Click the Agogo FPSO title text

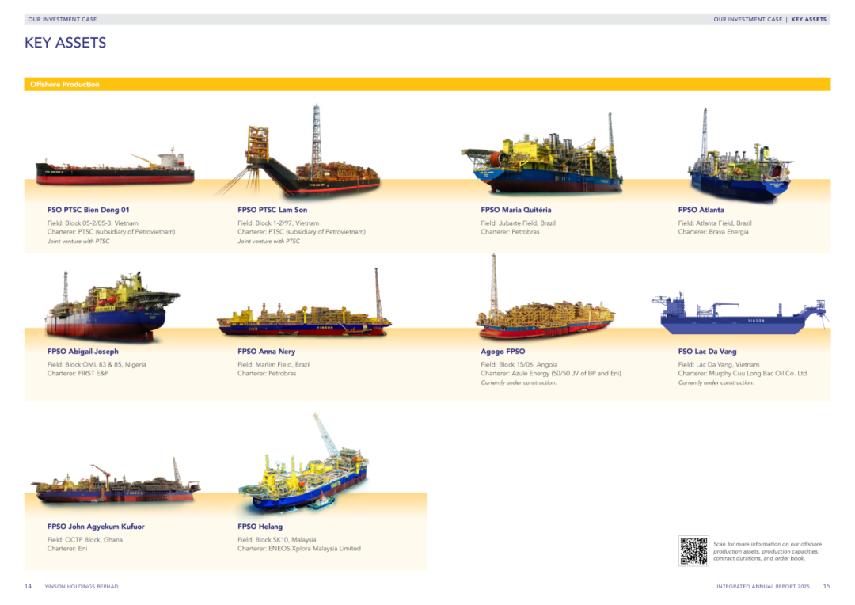tap(503, 351)
